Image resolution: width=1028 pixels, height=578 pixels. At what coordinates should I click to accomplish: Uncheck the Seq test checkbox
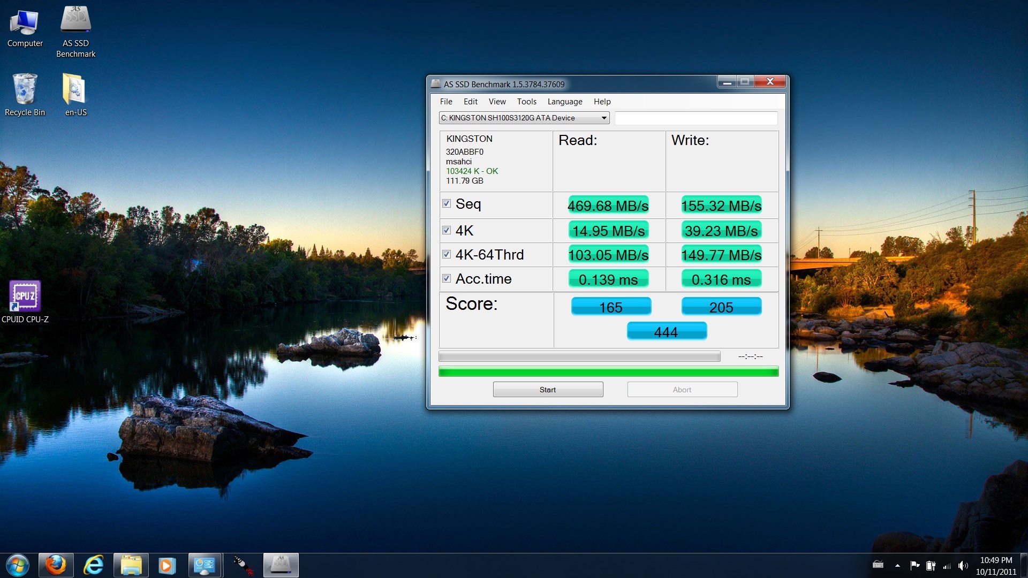tap(447, 204)
